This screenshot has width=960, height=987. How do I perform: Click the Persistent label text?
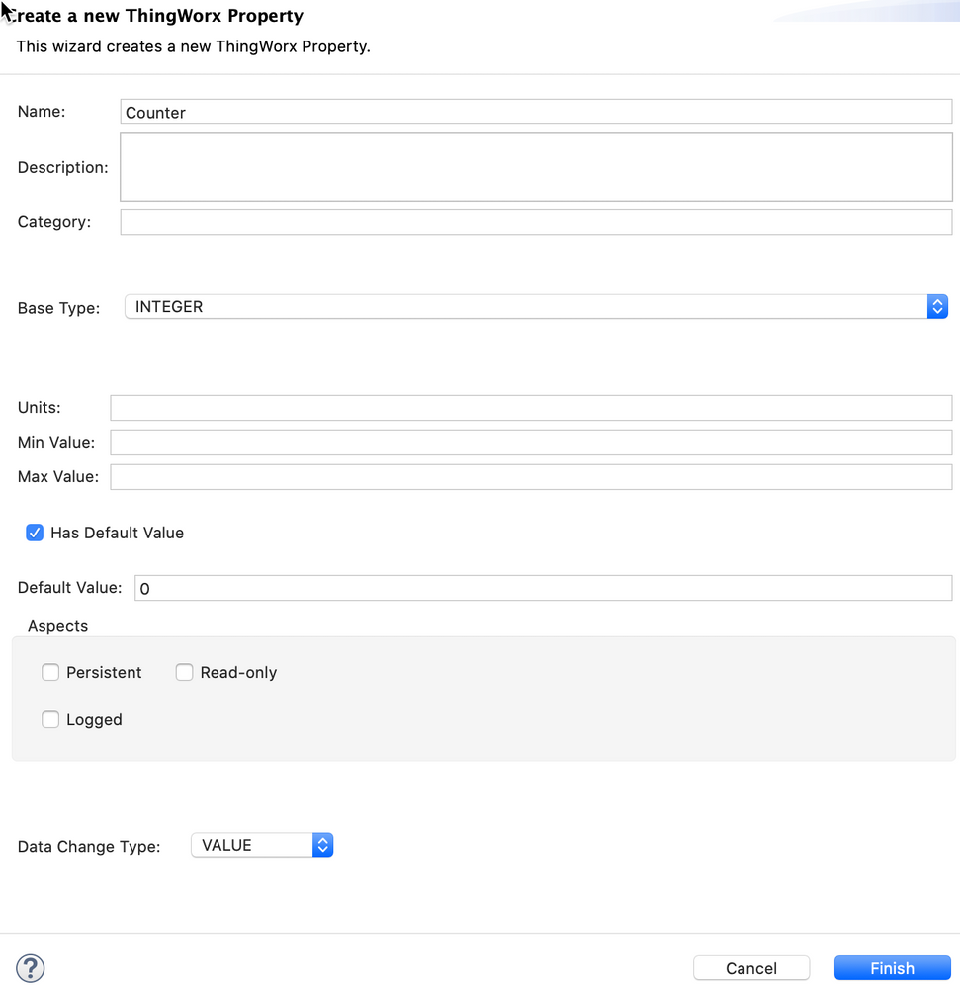tap(104, 672)
